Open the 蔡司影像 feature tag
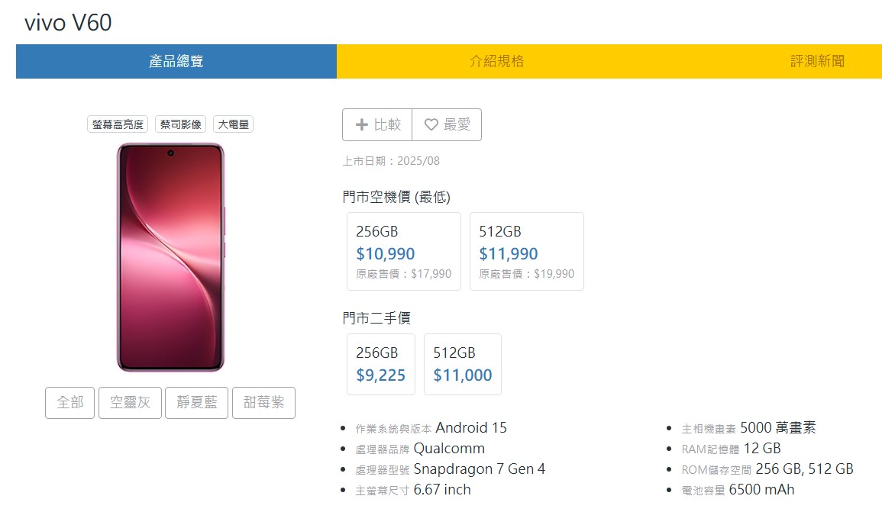Viewport: 882px width, 512px height. pos(180,124)
